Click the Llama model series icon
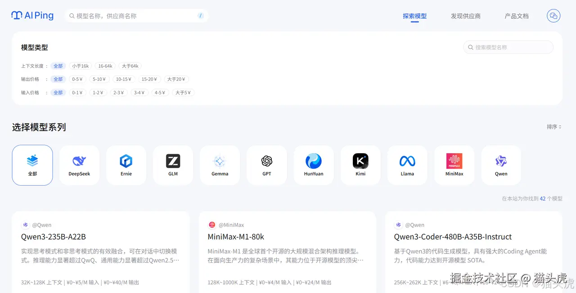The width and height of the screenshot is (576, 293). (x=407, y=165)
